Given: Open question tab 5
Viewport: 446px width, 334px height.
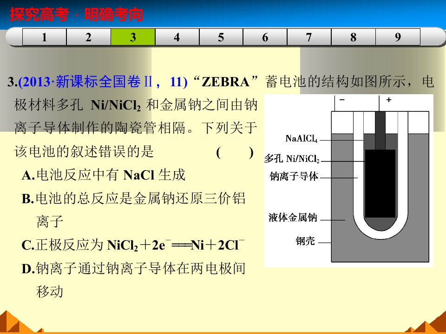Looking at the screenshot, I should [221, 37].
